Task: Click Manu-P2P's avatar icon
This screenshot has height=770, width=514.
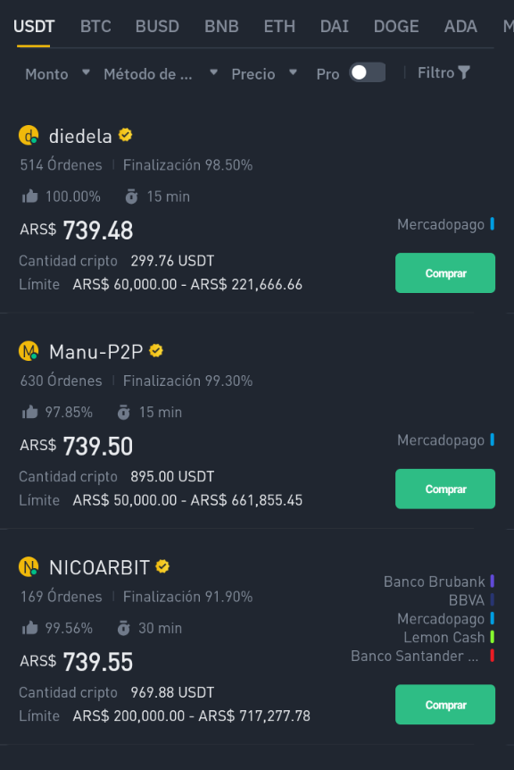Action: [x=29, y=351]
